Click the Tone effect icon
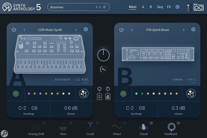 click(63, 127)
